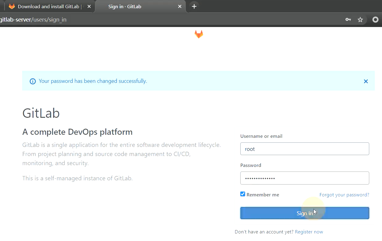Click the password changed successfully message
Viewport: 382px width, 241px height.
[x=93, y=81]
